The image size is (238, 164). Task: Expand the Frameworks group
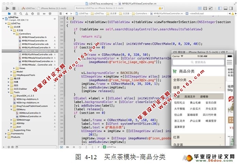click(6, 134)
